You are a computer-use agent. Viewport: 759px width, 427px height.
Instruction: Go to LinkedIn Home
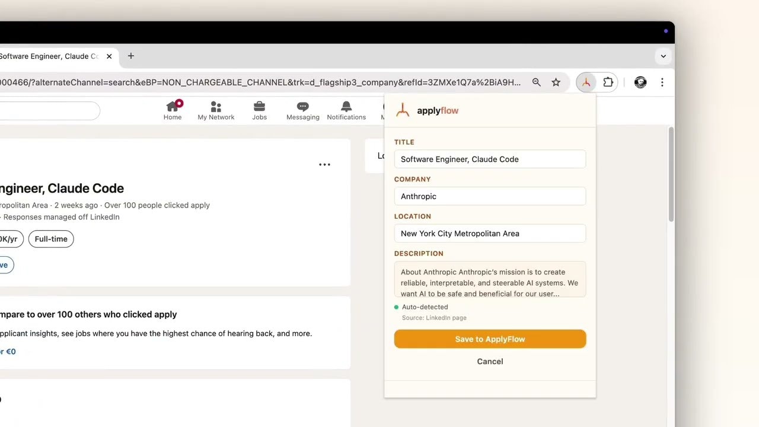pyautogui.click(x=173, y=110)
